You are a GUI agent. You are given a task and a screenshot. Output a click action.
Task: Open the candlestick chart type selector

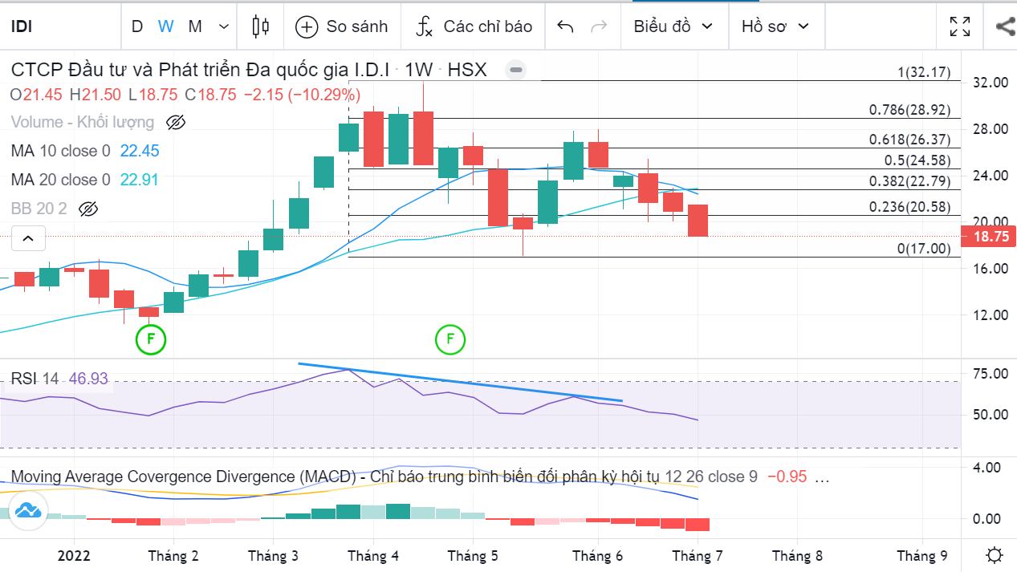pyautogui.click(x=261, y=26)
